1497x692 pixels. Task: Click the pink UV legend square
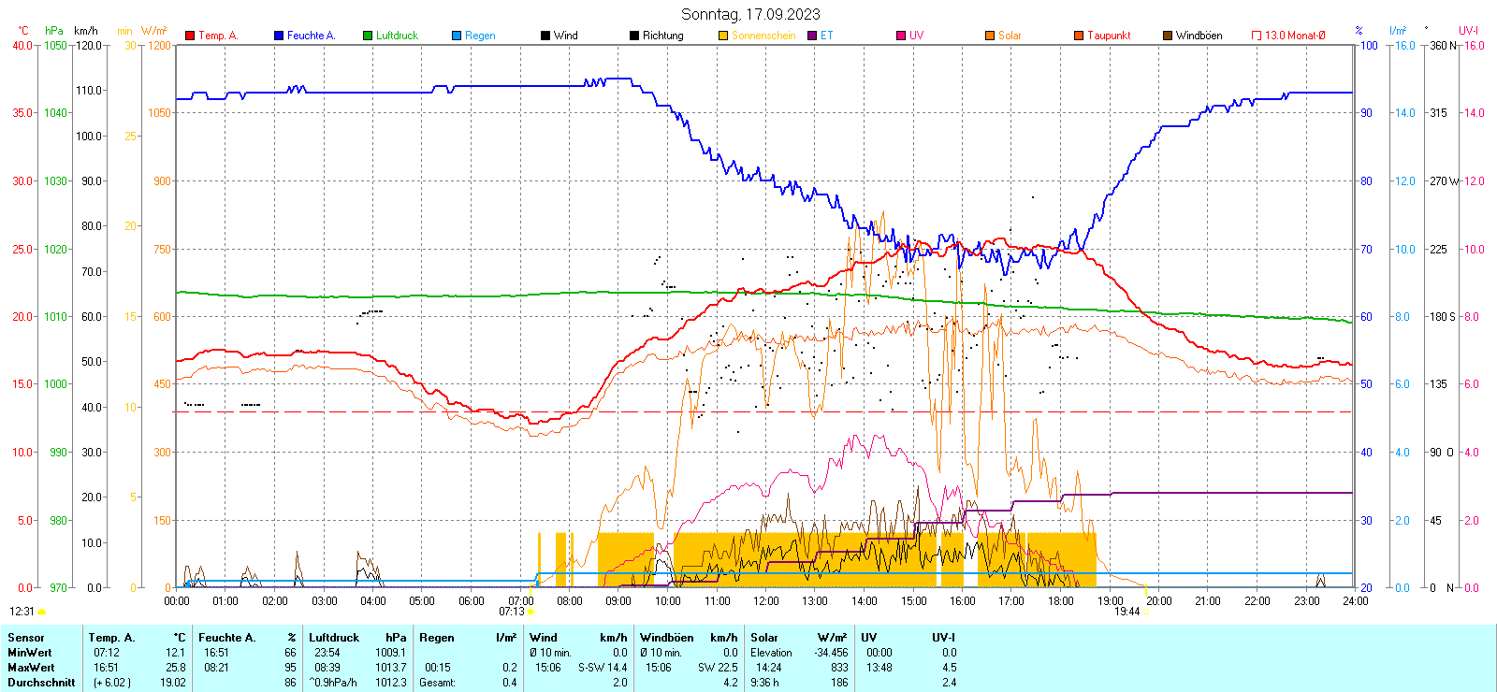coord(901,36)
